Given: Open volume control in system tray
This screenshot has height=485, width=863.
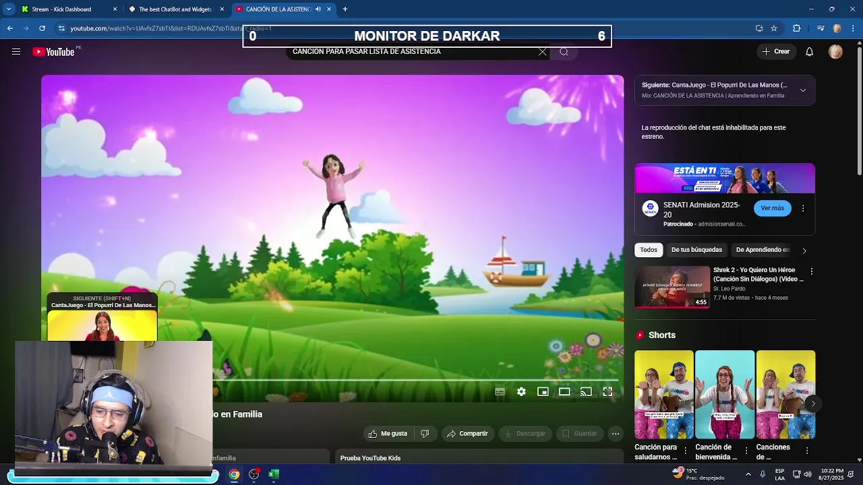Looking at the screenshot, I should [x=808, y=474].
